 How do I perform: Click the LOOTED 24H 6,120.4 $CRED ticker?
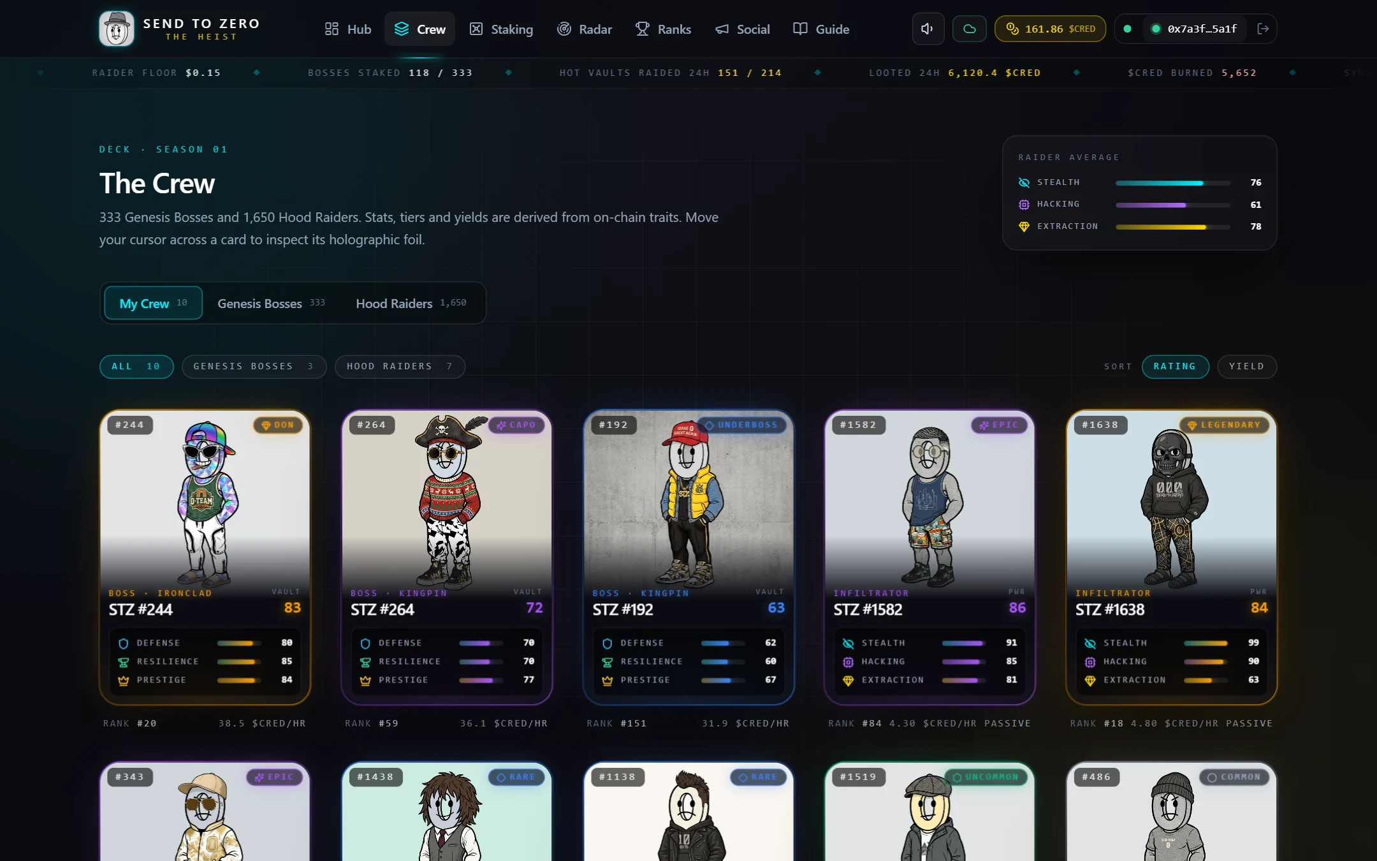955,73
